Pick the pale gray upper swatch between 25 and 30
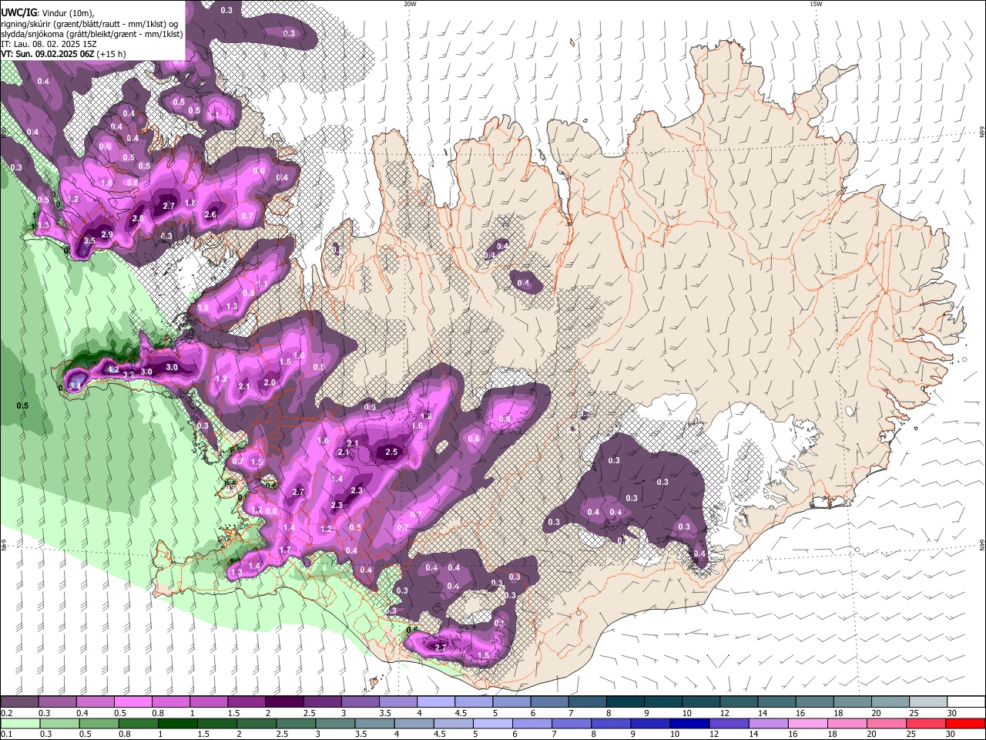Viewport: 986px width, 740px height. pos(928,702)
